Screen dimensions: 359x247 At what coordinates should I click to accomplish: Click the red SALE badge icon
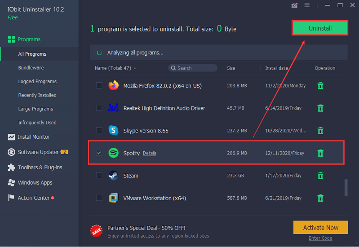pyautogui.click(x=97, y=231)
